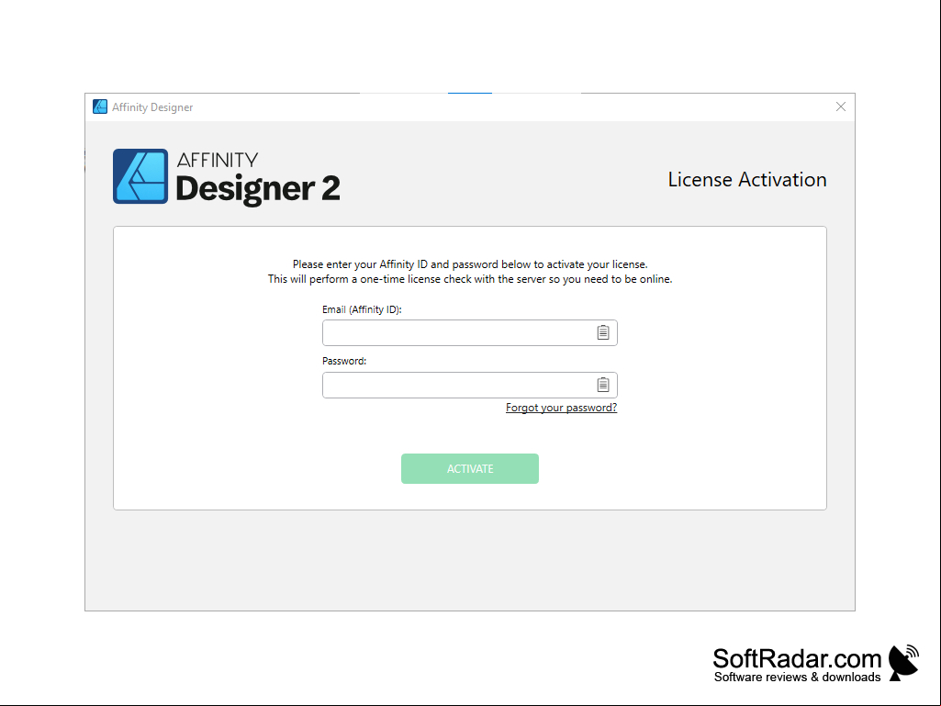Focus the Email (Affinity ID) input field
Screen dimensions: 941x706
[470, 332]
